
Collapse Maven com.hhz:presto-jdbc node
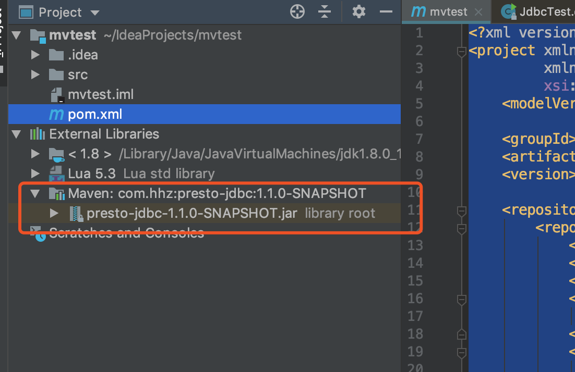tap(35, 193)
